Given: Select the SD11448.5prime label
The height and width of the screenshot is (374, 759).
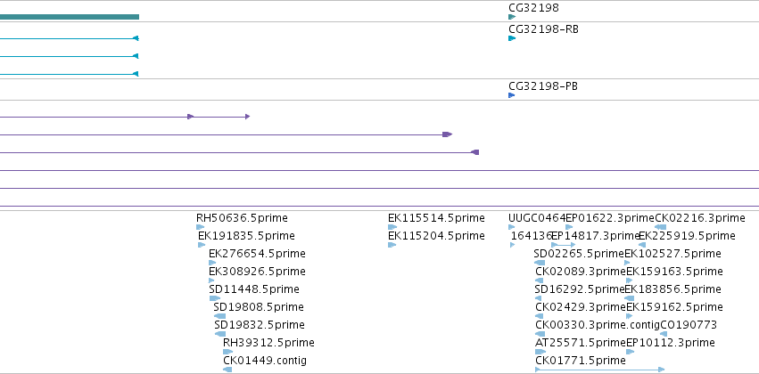Looking at the screenshot, I should [254, 289].
